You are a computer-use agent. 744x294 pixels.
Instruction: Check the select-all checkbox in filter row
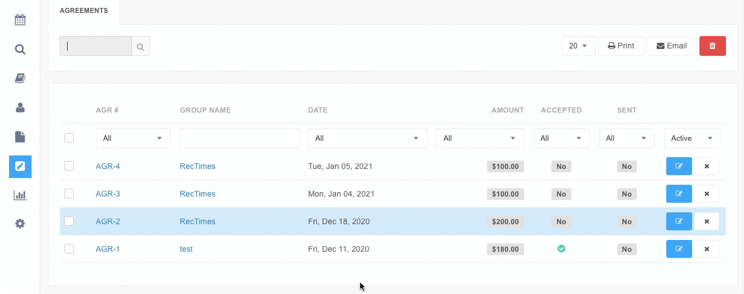click(x=69, y=138)
